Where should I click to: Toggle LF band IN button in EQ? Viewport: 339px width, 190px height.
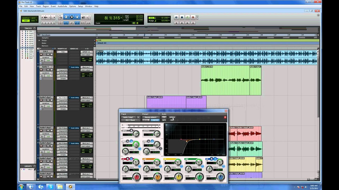coord(140,166)
